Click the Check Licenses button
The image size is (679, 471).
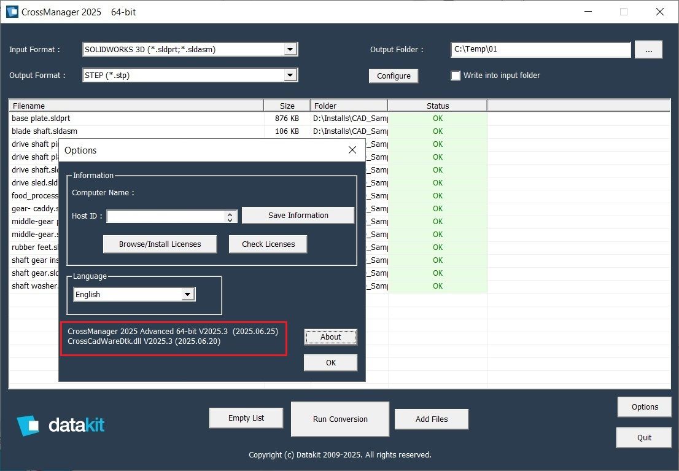pyautogui.click(x=268, y=244)
